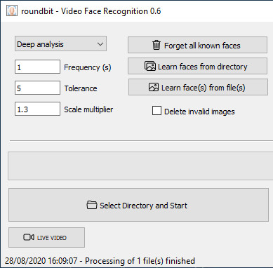Click the Frequency (s) input field
This screenshot has height=268, width=273.
pos(37,67)
